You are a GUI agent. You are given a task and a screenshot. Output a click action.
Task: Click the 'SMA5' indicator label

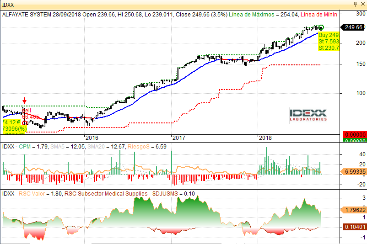click(57, 147)
